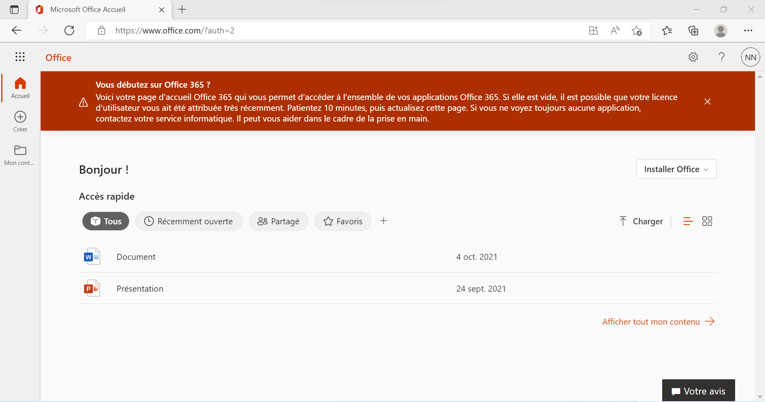Filter by Partagé
Viewport: 765px width, 402px height.
279,221
